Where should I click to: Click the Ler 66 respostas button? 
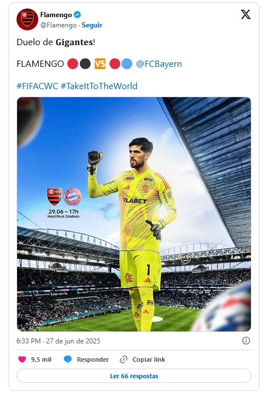[134, 376]
